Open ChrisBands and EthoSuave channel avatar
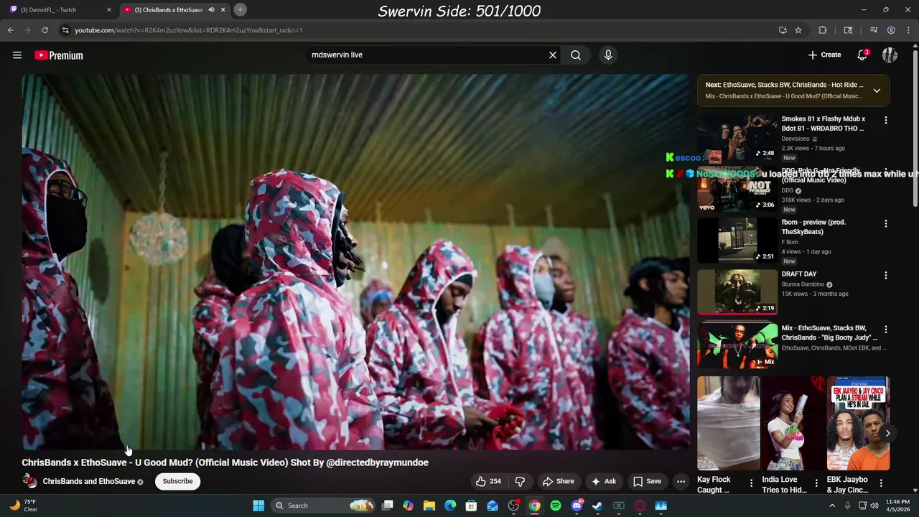919x517 pixels. coord(29,481)
